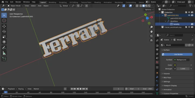Switch to UV Editing workspace tab

point(74,2)
